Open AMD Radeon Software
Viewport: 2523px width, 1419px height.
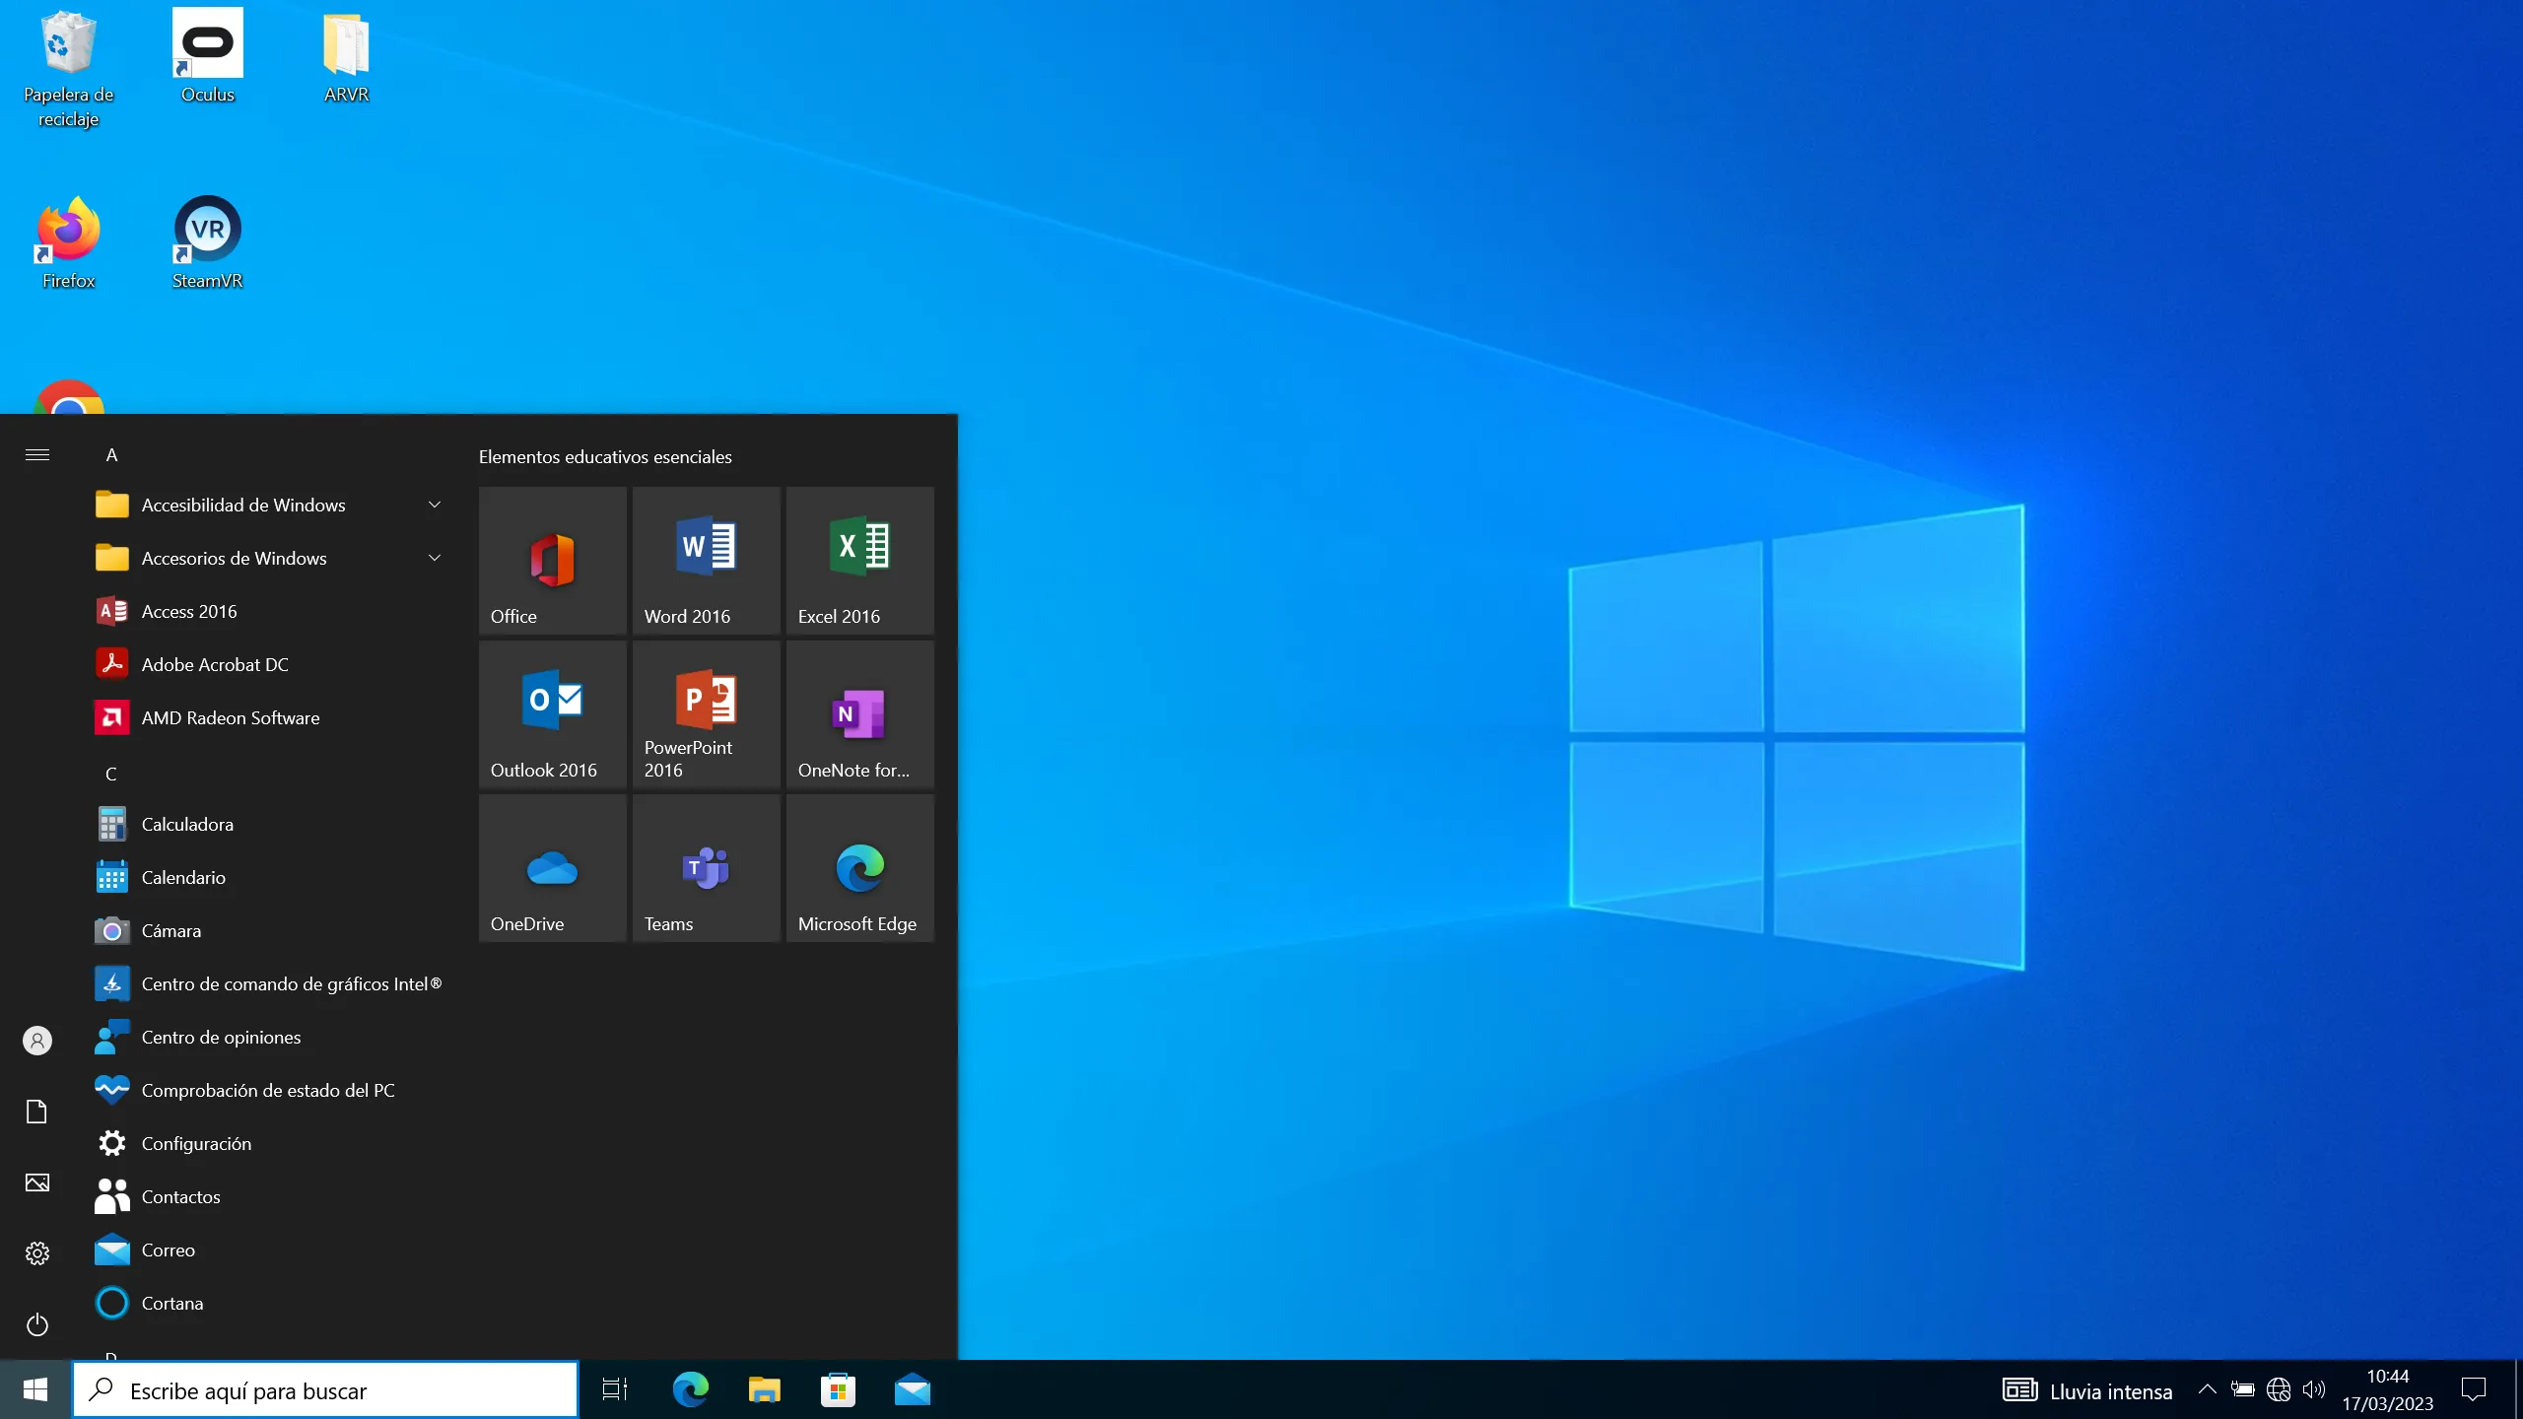[268, 717]
